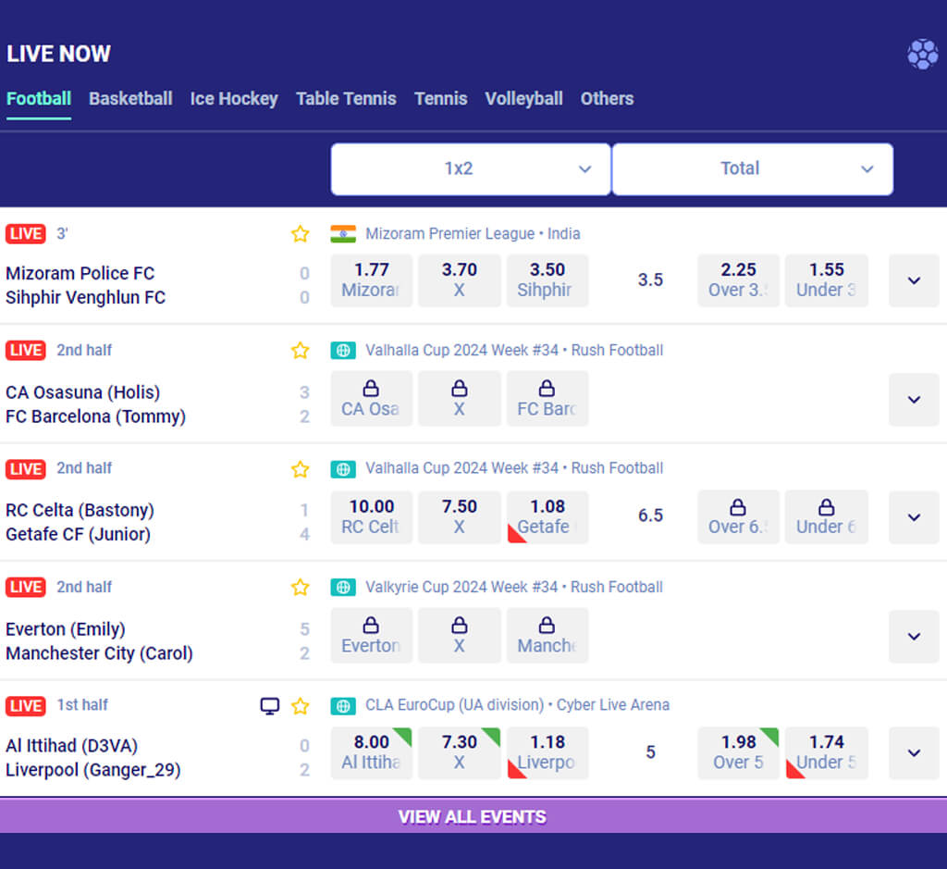
Task: Switch to the Volleyball tab
Action: 523,98
